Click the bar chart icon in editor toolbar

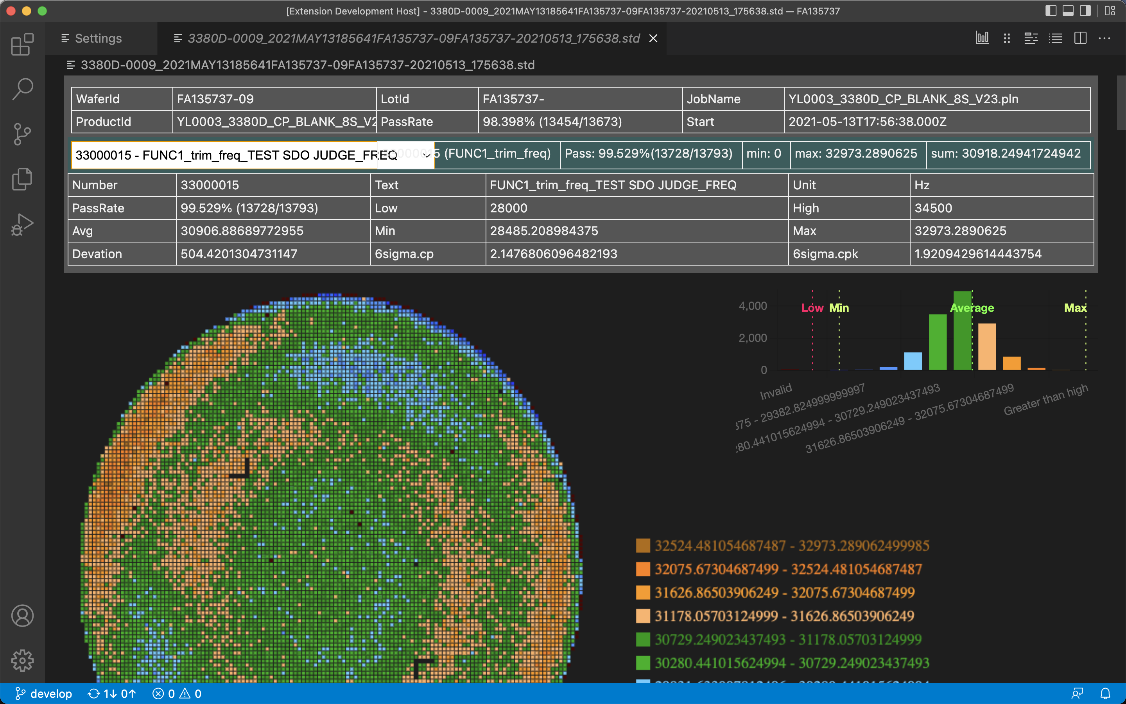point(982,38)
